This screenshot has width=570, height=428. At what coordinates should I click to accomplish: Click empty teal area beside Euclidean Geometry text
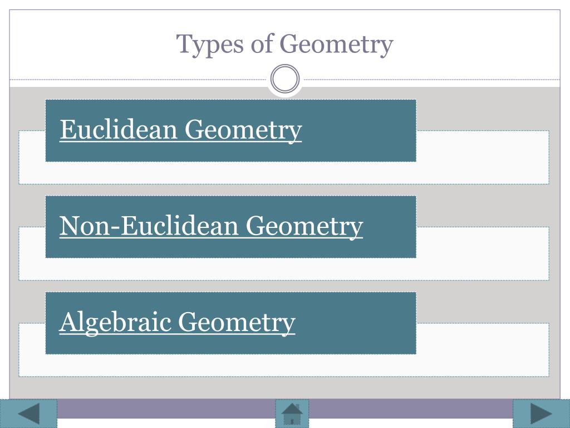[358, 130]
